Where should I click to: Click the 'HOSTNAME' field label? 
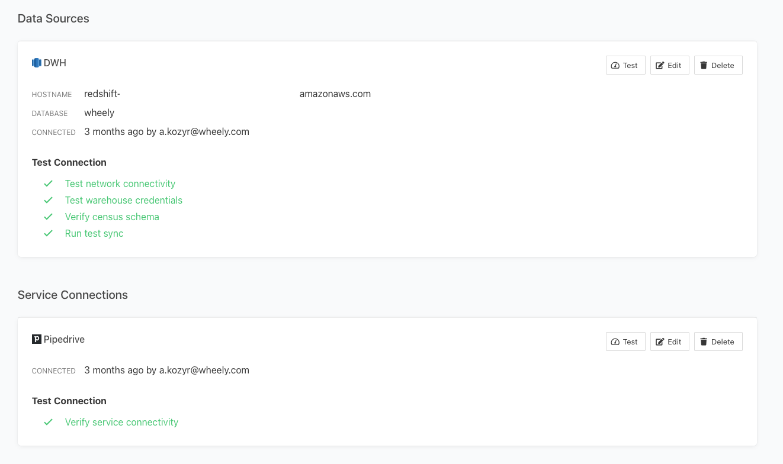point(52,95)
